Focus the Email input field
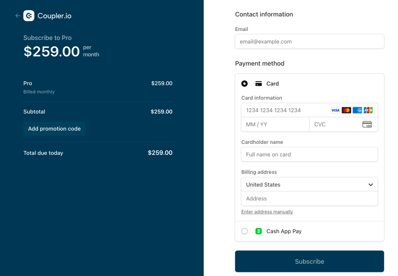 tap(310, 42)
